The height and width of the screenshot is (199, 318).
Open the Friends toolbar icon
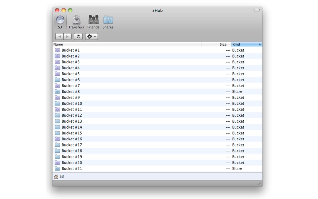pyautogui.click(x=93, y=19)
